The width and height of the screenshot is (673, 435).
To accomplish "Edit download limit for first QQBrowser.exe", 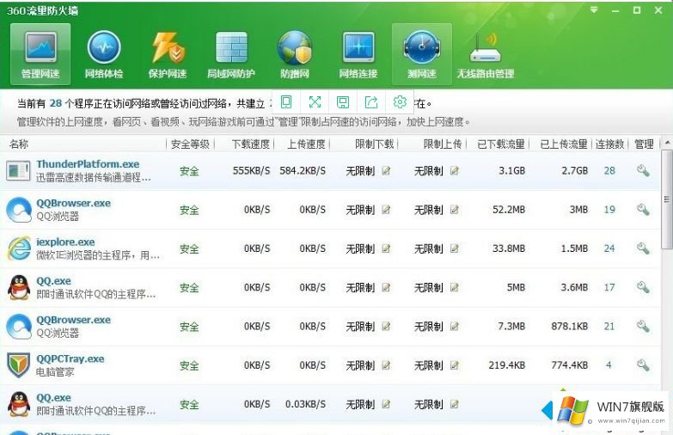I will click(386, 210).
